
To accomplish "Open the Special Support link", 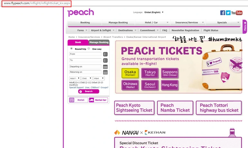I will point(76,88).
